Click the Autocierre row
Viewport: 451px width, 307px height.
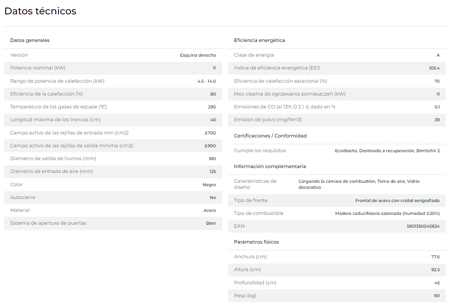[x=113, y=197]
